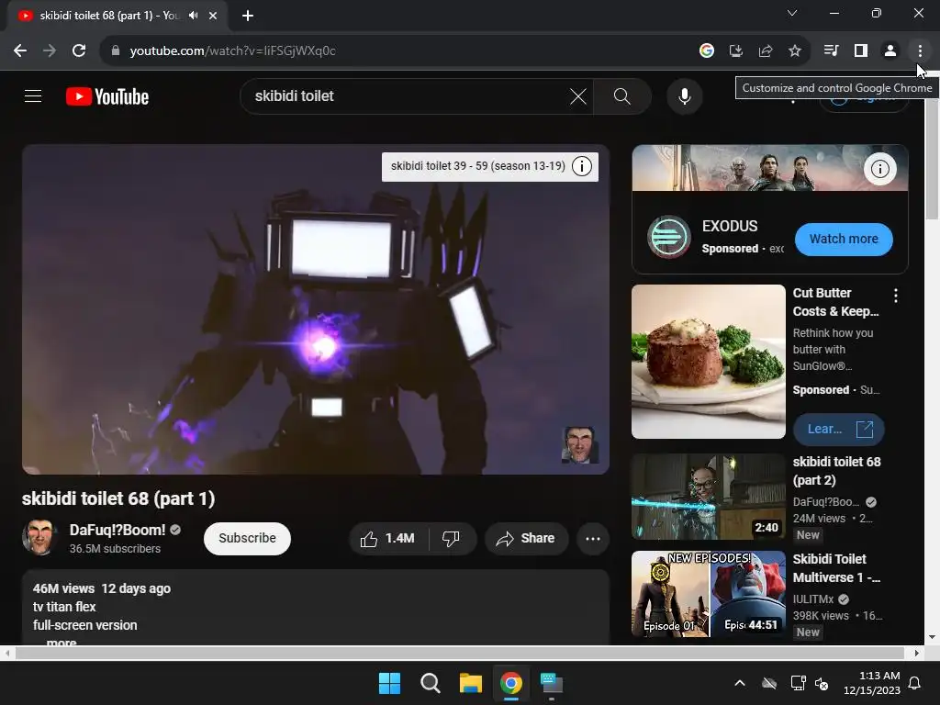
Task: Open the Google icon in address bar
Action: 706,50
